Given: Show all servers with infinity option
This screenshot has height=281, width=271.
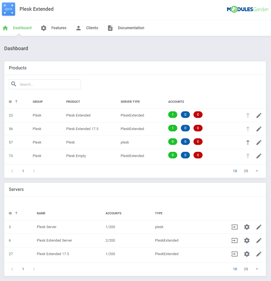Looking at the screenshot, I should 257,269.
